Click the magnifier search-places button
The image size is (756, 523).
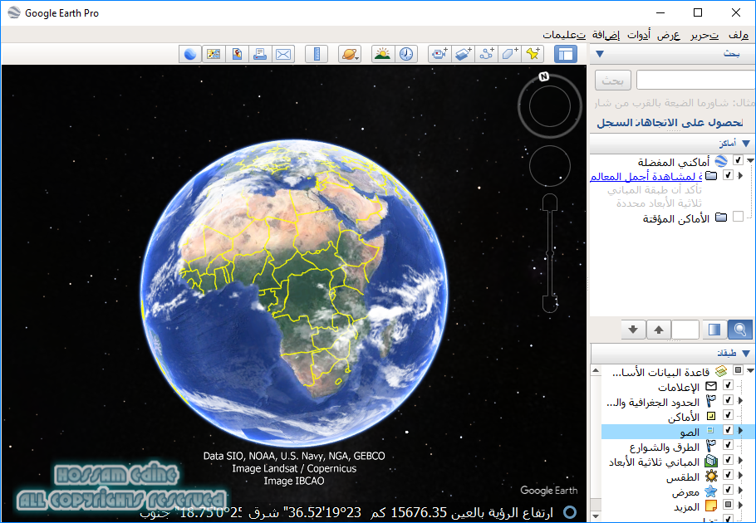[x=739, y=330]
